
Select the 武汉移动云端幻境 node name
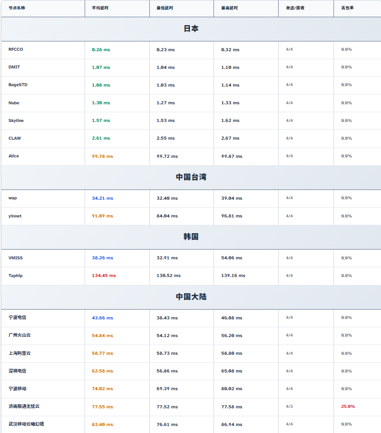[26, 424]
